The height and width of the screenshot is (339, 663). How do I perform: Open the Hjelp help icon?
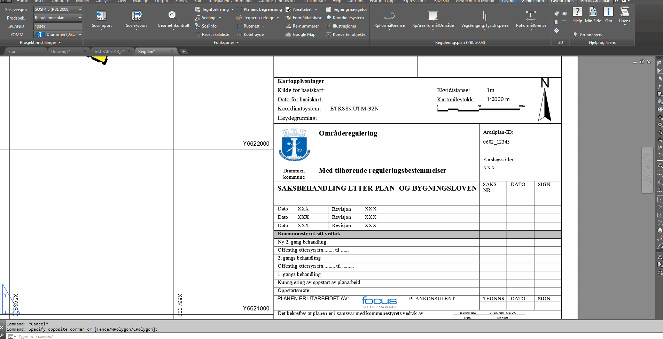point(577,12)
